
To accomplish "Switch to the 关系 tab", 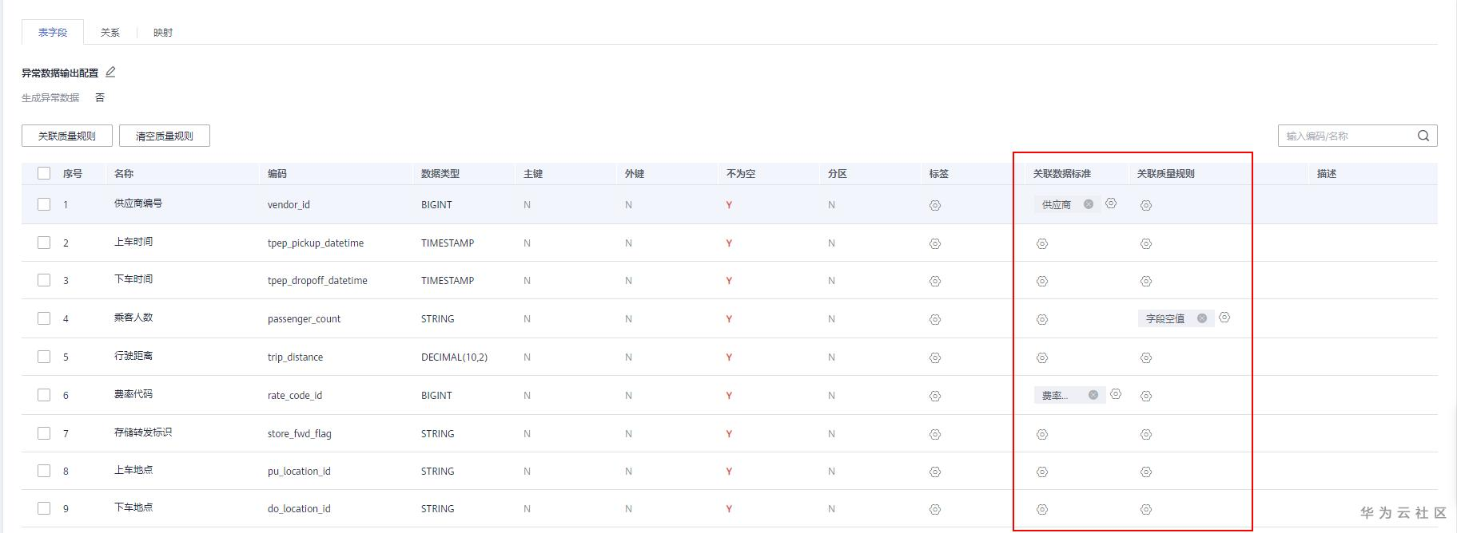I will 110,33.
